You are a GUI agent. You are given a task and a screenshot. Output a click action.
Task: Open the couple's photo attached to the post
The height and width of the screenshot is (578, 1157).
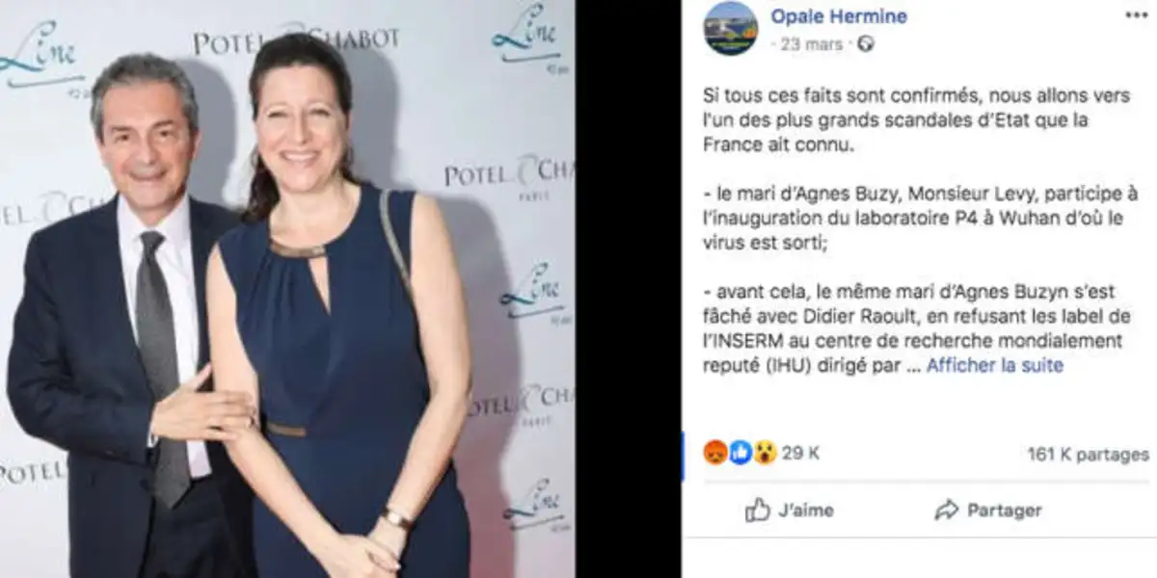pyautogui.click(x=287, y=289)
